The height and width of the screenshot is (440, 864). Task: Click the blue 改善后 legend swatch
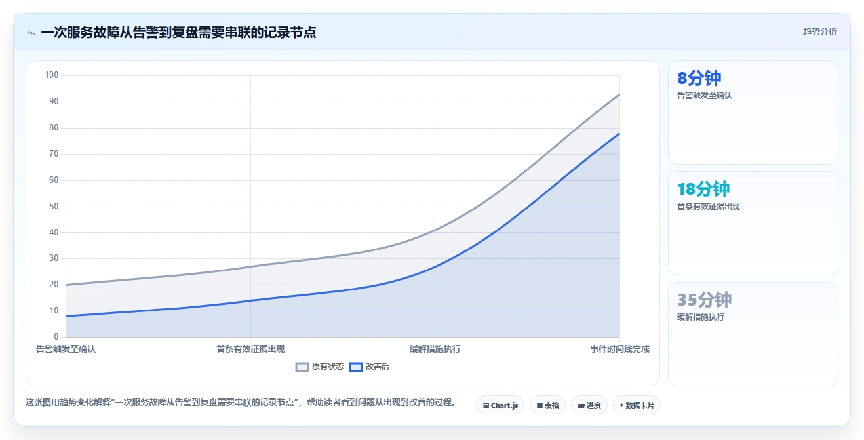(356, 367)
